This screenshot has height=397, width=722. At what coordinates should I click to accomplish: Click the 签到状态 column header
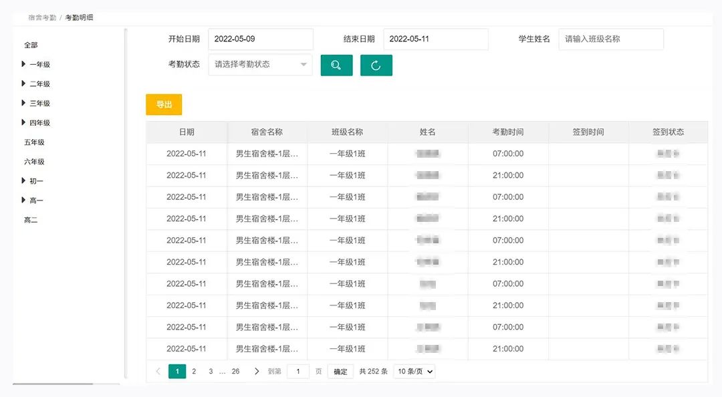(668, 132)
